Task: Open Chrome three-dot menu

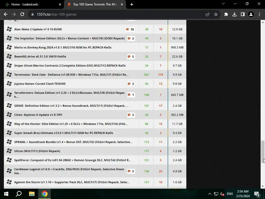Action: 259,15
